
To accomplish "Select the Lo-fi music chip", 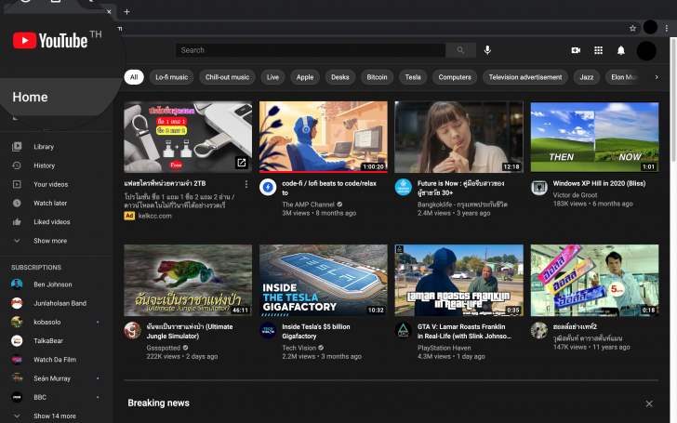I will point(171,77).
